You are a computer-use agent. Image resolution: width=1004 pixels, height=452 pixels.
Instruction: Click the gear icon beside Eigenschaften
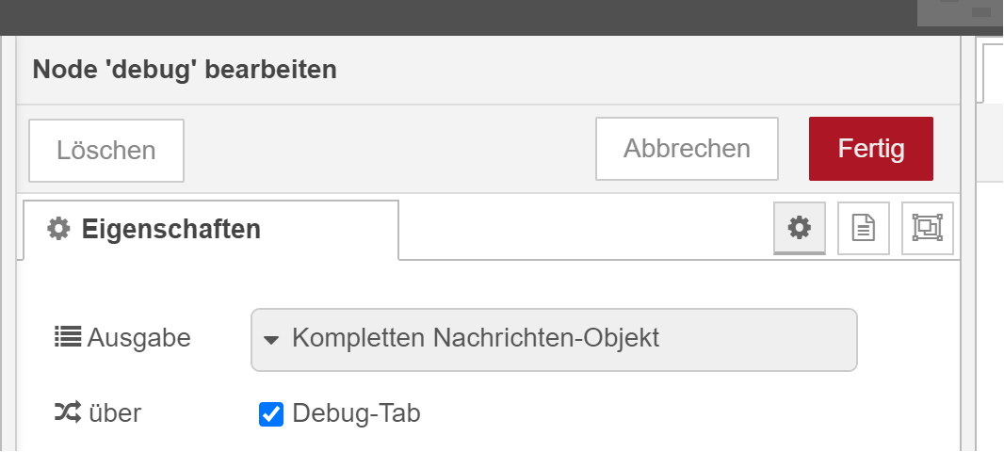tap(58, 228)
